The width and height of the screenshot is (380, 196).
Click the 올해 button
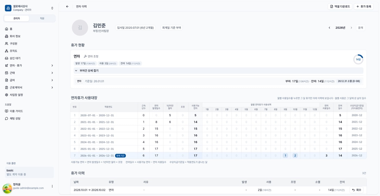[x=360, y=28]
